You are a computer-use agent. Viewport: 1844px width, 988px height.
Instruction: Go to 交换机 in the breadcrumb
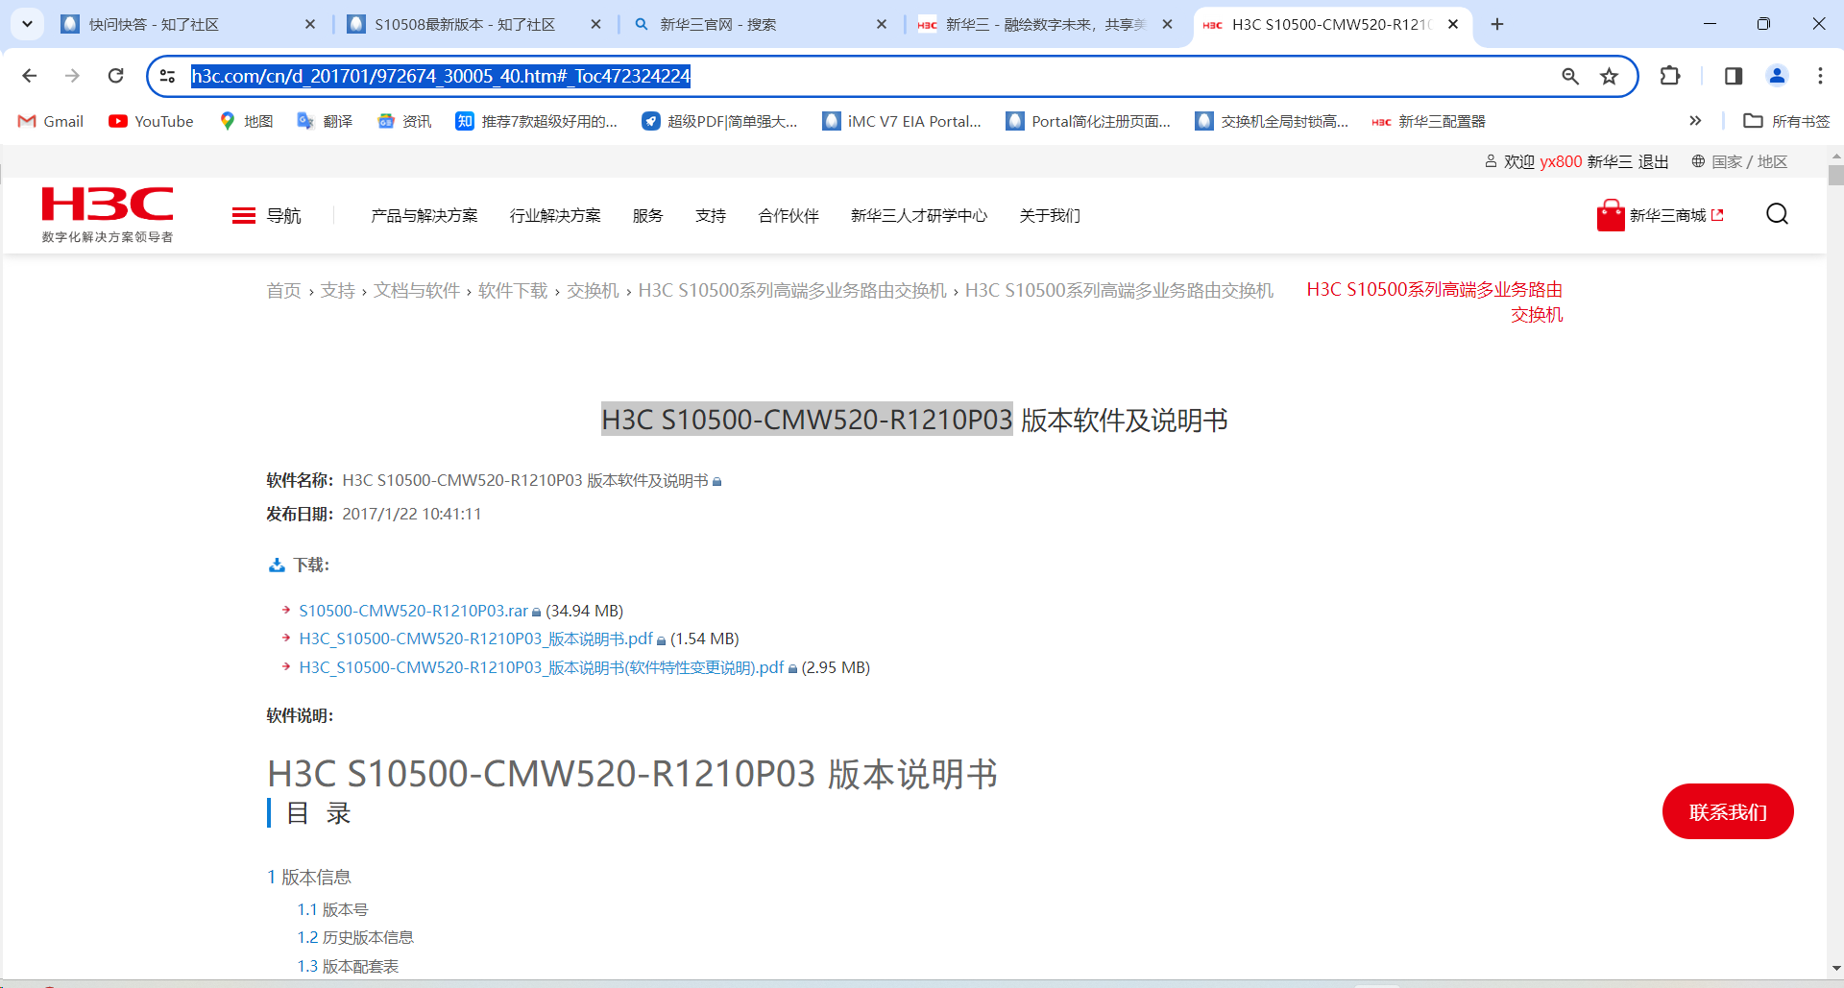[593, 291]
